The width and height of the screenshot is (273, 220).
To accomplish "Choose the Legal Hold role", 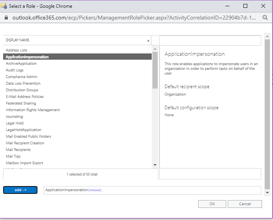I will 77,123.
